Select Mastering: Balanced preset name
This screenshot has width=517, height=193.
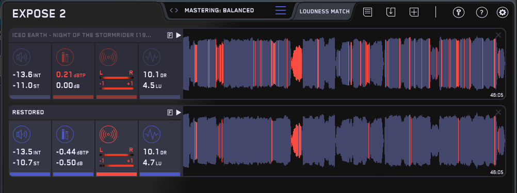click(219, 10)
